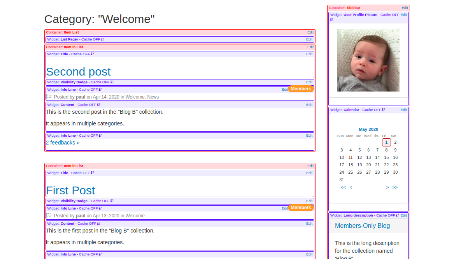Screen dimensions: 454x259
Task: Click flag icon beside 'Posted by paul on Apr 14'
Action: coord(49,97)
